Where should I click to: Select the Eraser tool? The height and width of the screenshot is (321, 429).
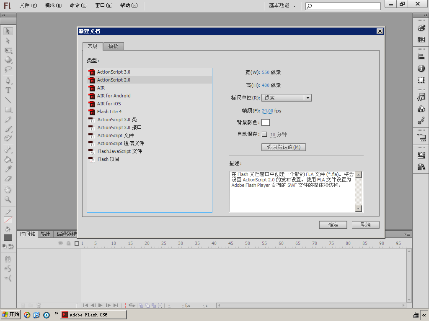(8, 179)
